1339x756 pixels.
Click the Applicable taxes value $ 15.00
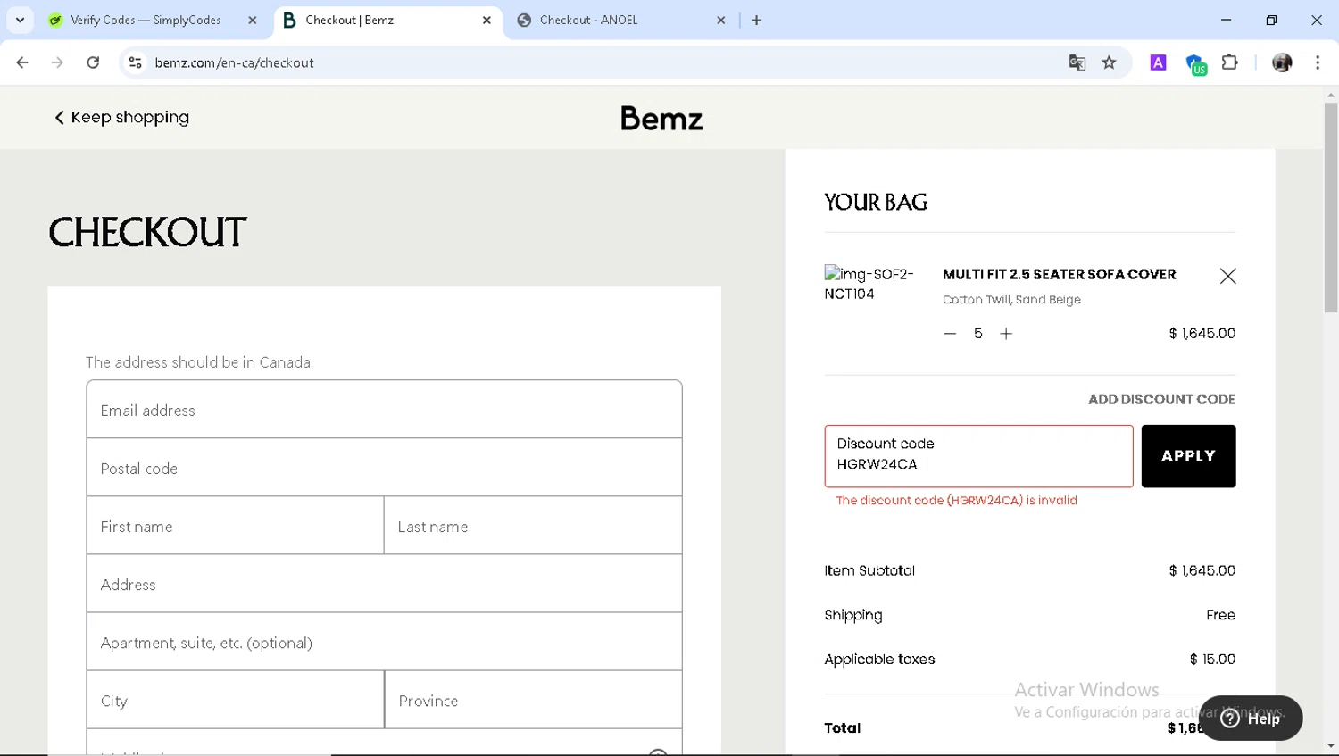[x=1212, y=660]
